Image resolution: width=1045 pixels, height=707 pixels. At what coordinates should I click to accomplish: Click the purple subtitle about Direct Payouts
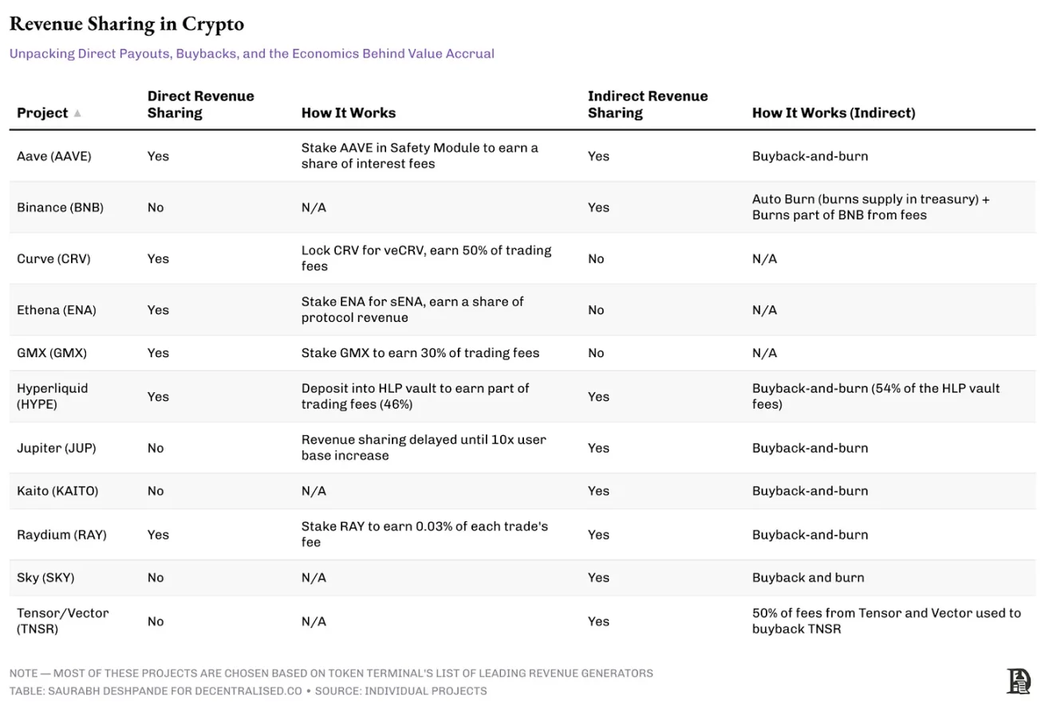252,54
